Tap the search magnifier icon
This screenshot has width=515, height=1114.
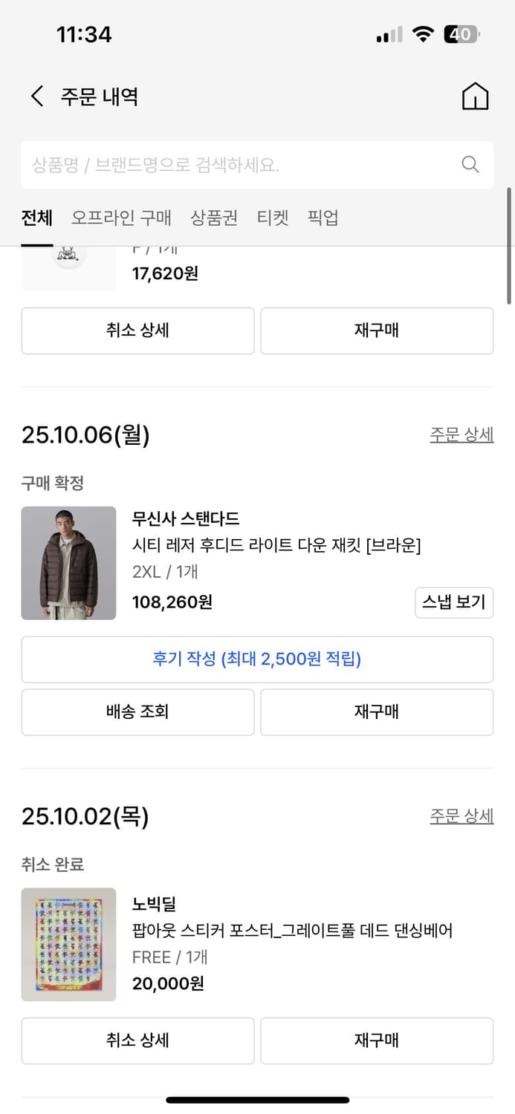click(470, 165)
